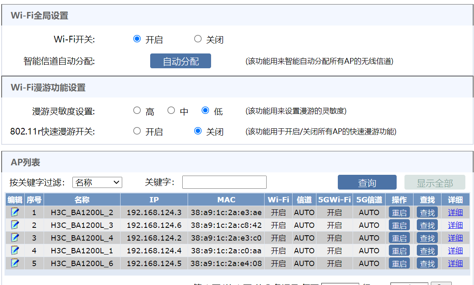Screen dimensions: 474x285
Task: Click edit icon for H3C_BA1200L_3
Action: [15, 225]
